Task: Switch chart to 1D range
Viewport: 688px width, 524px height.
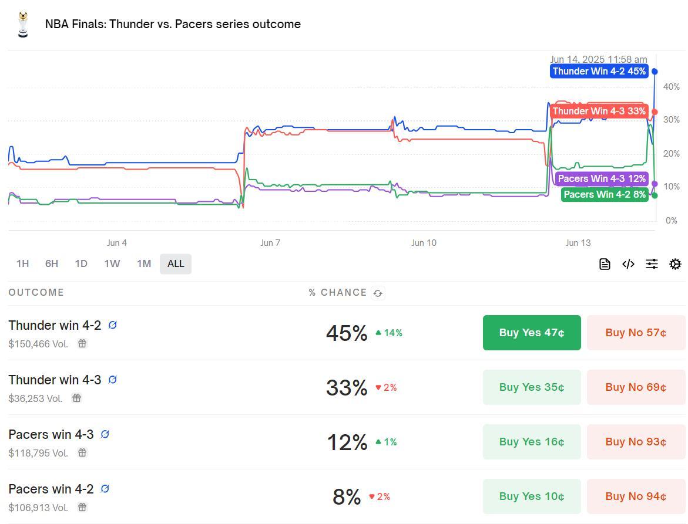Action: pos(81,263)
